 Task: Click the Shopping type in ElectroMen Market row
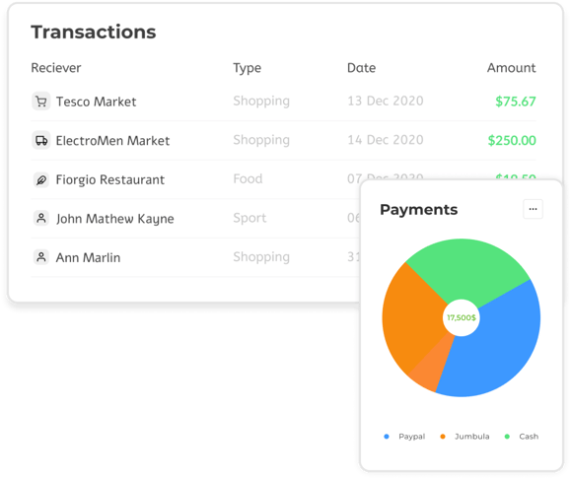pyautogui.click(x=261, y=140)
